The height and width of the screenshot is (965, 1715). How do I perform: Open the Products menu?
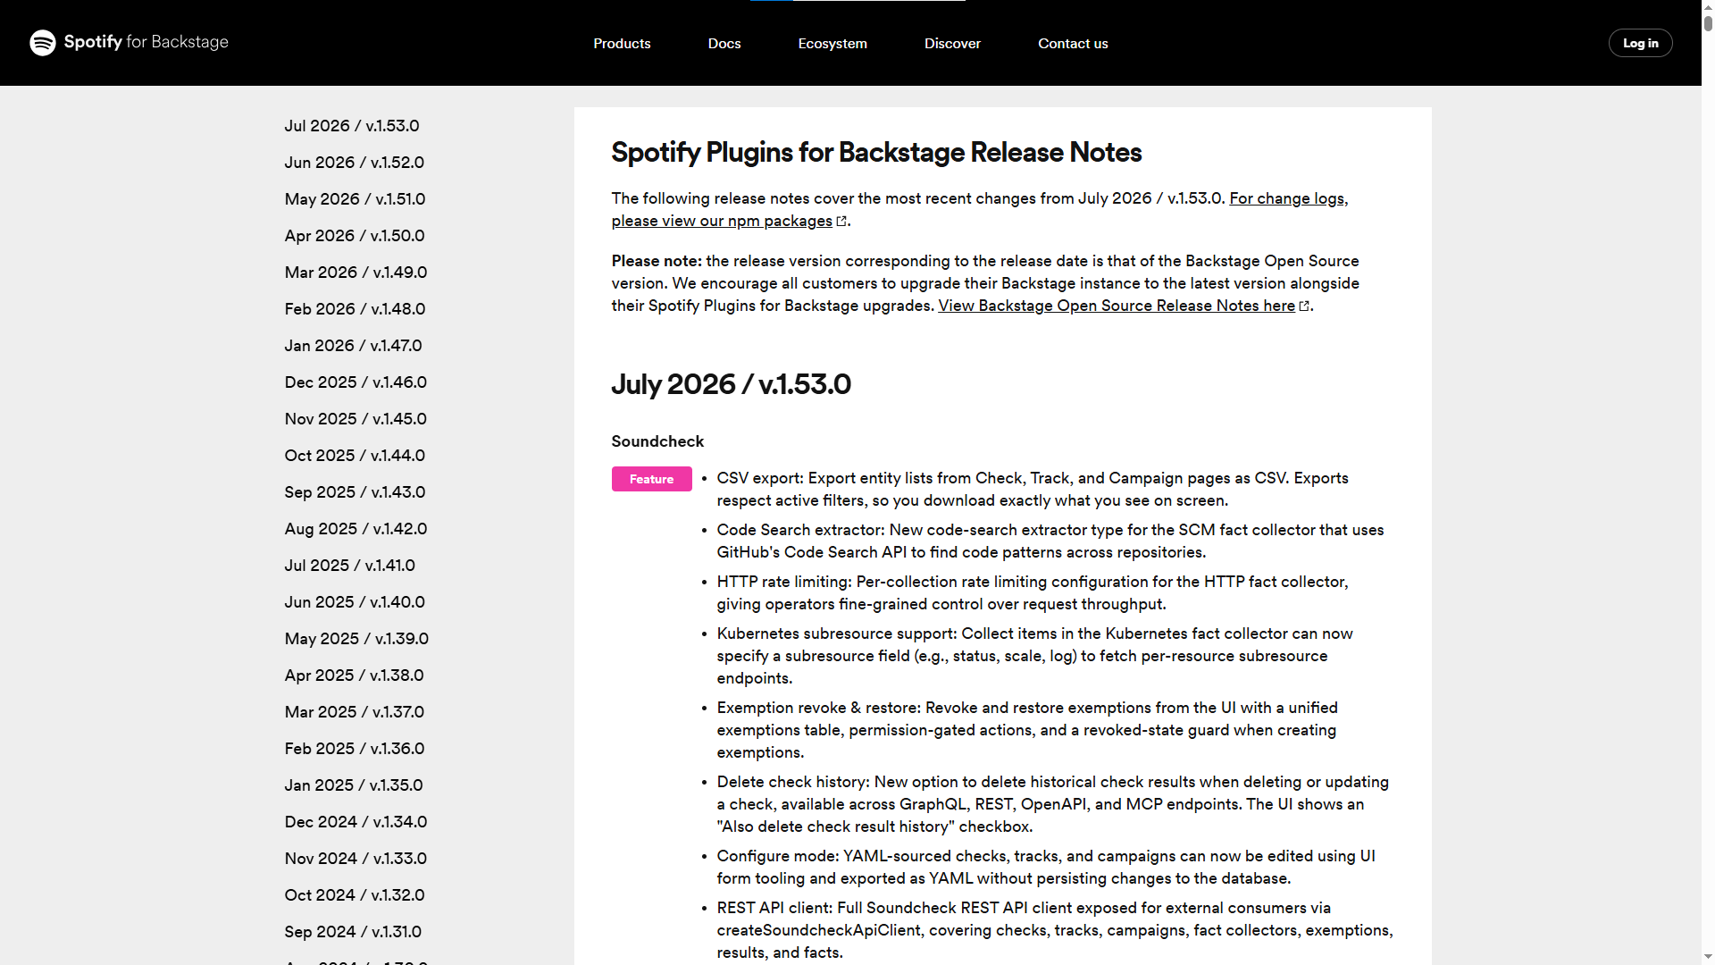coord(622,43)
